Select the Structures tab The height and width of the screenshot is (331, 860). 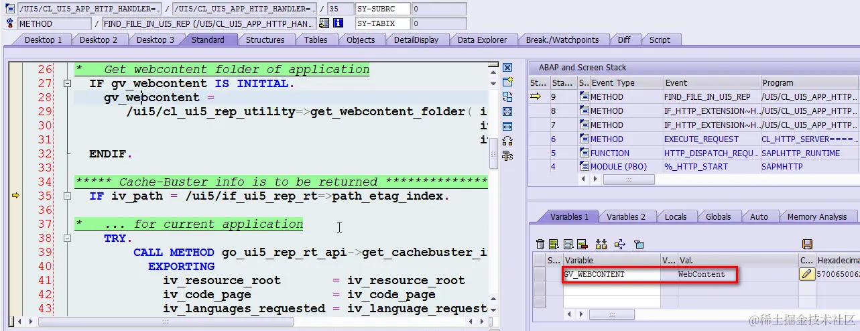pyautogui.click(x=265, y=40)
